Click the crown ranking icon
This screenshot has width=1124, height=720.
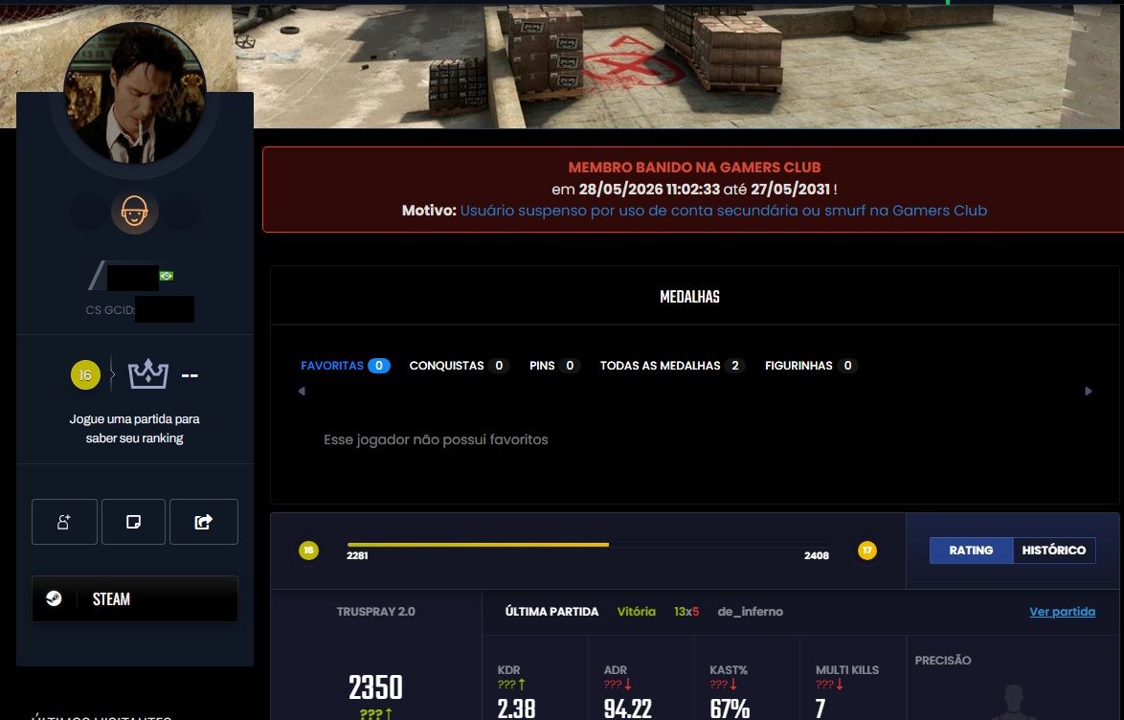click(148, 374)
